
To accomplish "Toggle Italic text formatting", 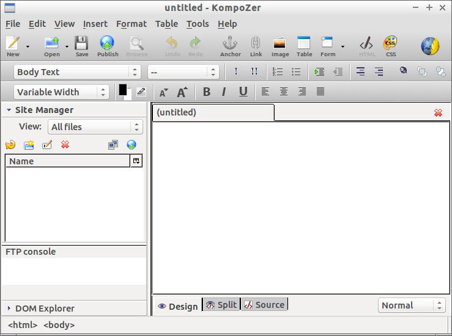I will click(x=224, y=92).
